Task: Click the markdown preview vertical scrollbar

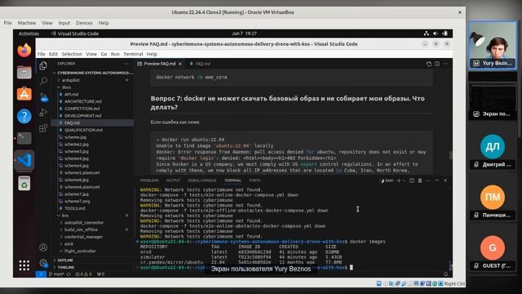Action: (451, 155)
